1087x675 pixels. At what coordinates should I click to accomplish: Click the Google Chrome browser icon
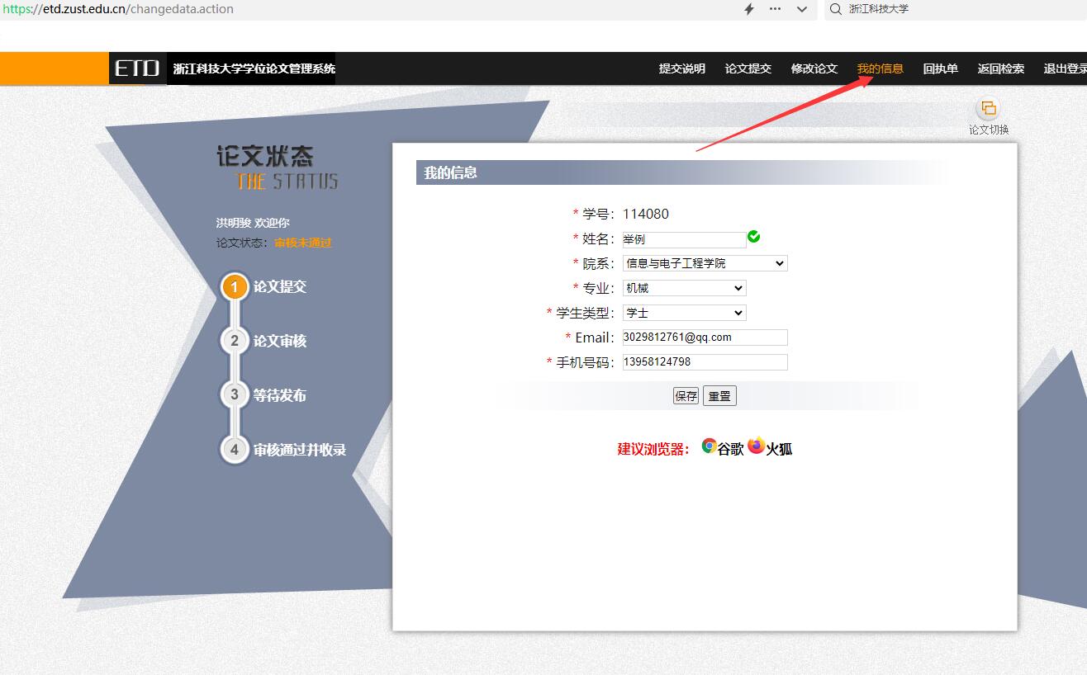[709, 446]
